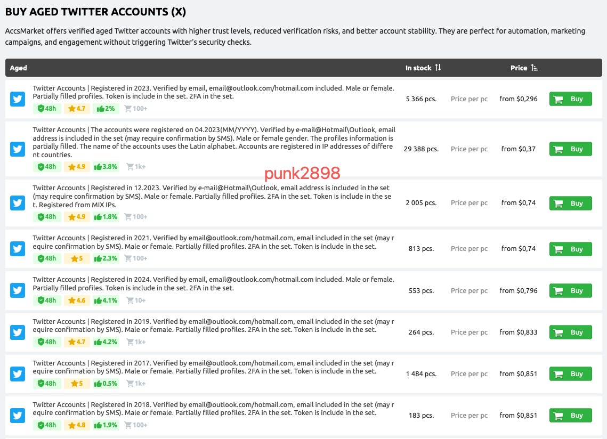The height and width of the screenshot is (439, 607).
Task: Buy the 2018 accounts with 183 pcs.
Action: (x=570, y=416)
